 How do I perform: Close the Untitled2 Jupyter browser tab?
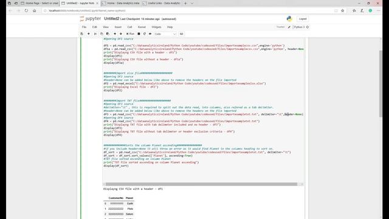(97, 3)
